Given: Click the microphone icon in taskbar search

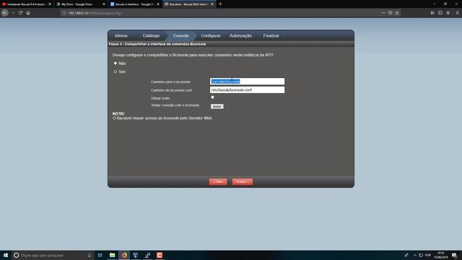Looking at the screenshot, I should [90, 255].
